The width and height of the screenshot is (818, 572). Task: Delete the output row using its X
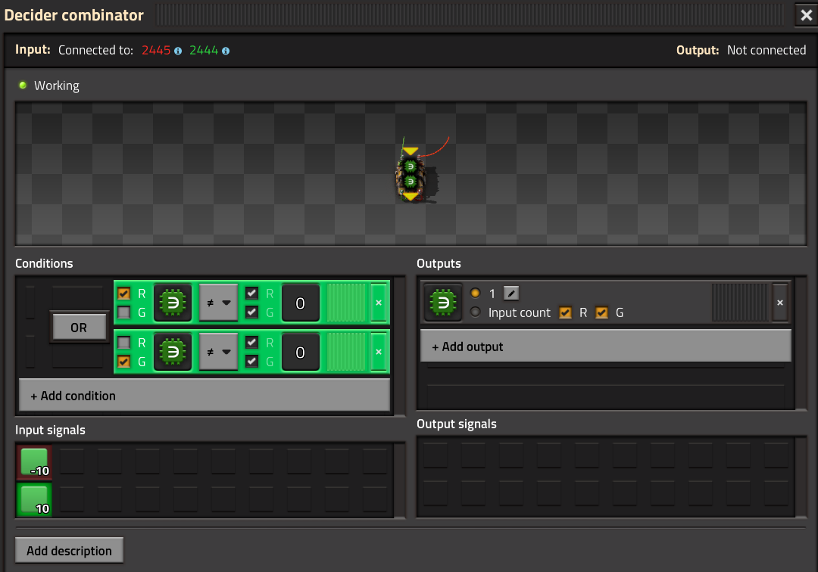pyautogui.click(x=780, y=303)
